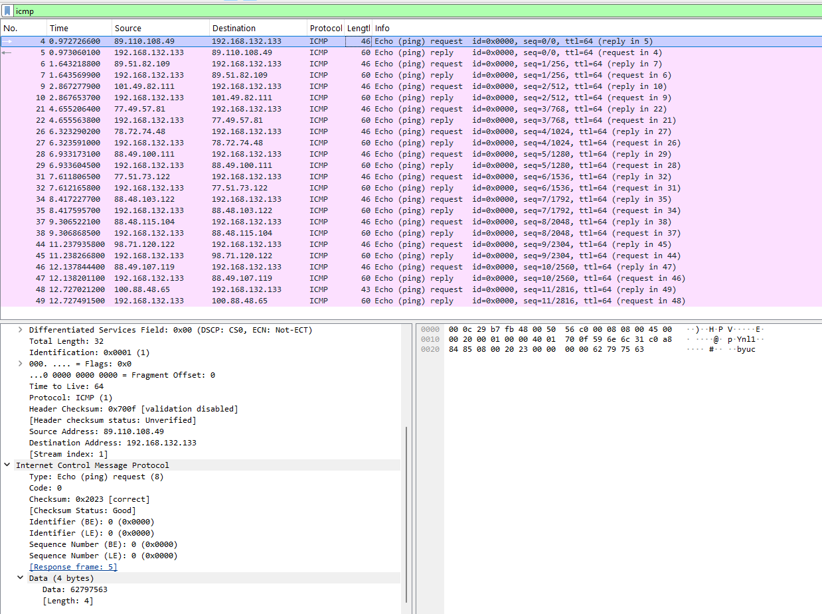
Task: Select packet 26 from 78.72.74.48
Action: [411, 131]
